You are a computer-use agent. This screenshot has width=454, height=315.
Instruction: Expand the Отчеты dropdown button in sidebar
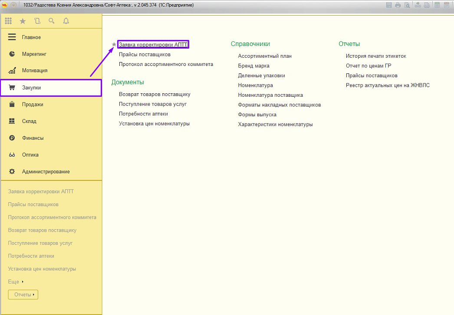tap(23, 295)
